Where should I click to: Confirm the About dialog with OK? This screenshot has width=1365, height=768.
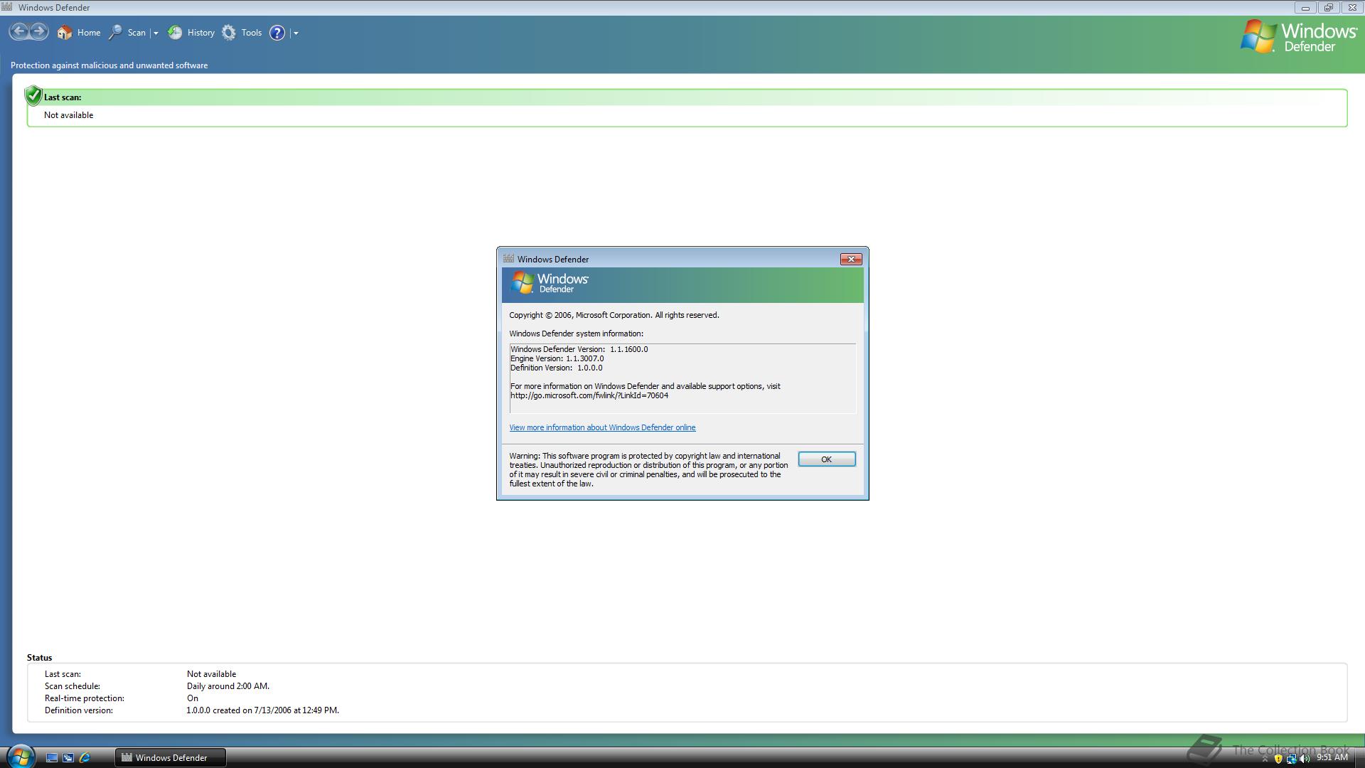pos(826,459)
